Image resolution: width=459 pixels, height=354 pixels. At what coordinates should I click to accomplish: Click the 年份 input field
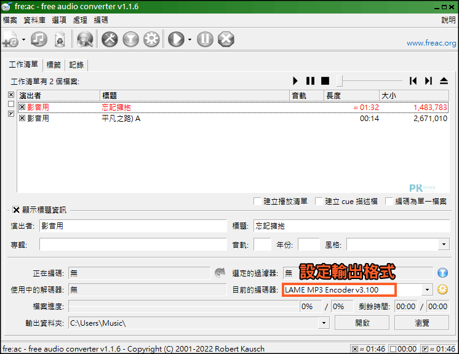click(x=308, y=245)
